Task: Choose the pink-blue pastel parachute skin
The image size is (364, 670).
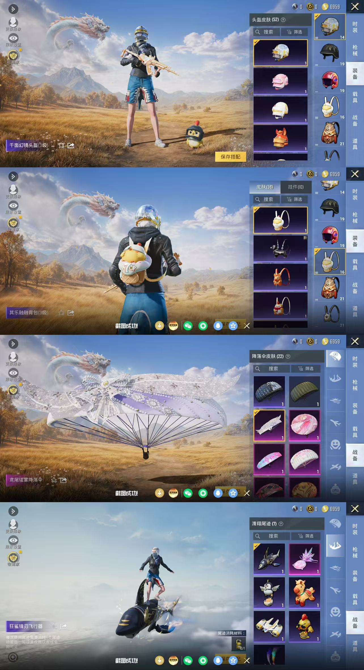Action: (x=269, y=459)
